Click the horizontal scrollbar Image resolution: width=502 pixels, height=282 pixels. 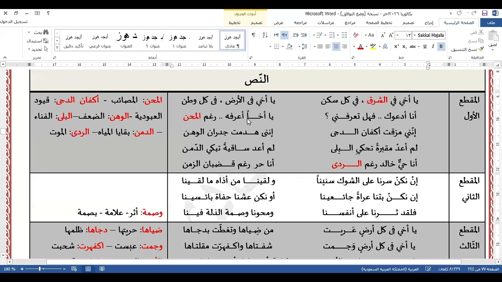(253, 262)
